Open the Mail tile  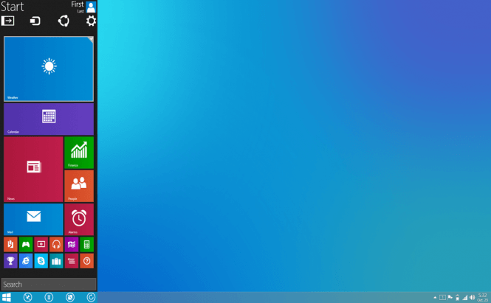tap(33, 220)
